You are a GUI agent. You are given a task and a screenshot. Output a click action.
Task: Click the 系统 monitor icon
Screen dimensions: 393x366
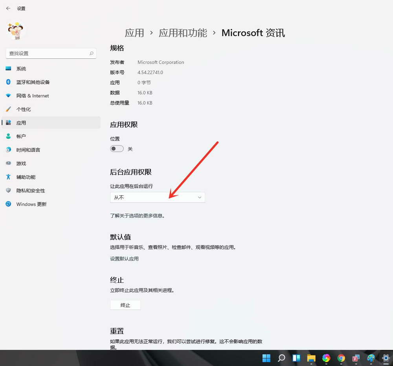8,68
